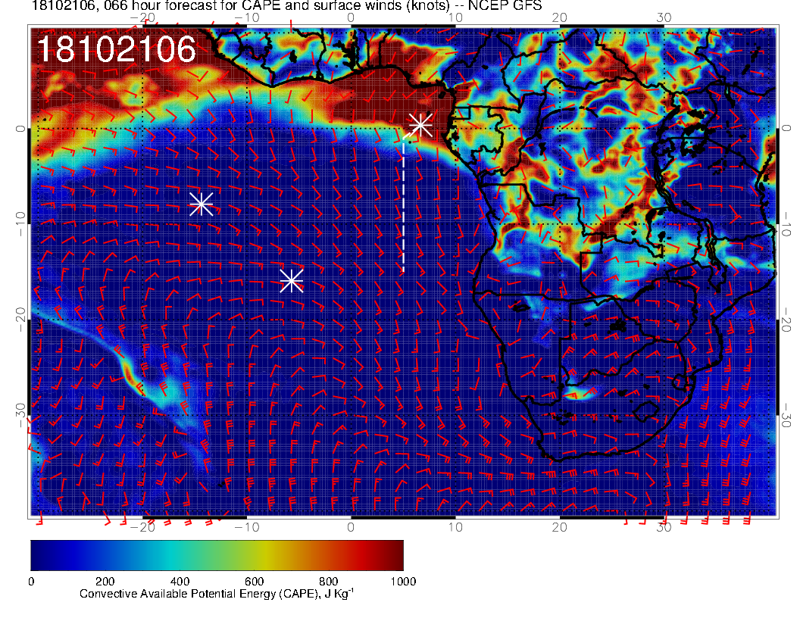Click the bottom axis longitude label 0
This screenshot has width=800, height=618.
pos(351,528)
